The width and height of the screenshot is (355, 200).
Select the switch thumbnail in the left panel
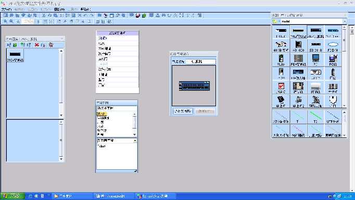[15, 56]
